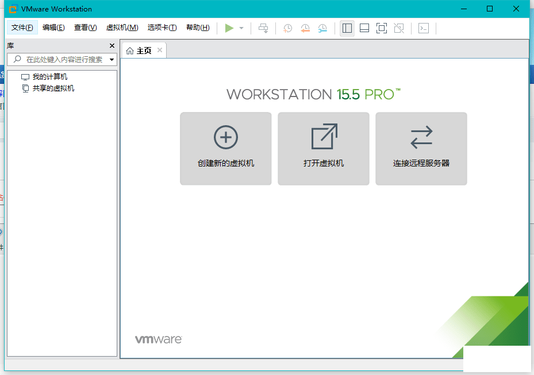Click 创建新的虚拟机 tile

pos(226,149)
